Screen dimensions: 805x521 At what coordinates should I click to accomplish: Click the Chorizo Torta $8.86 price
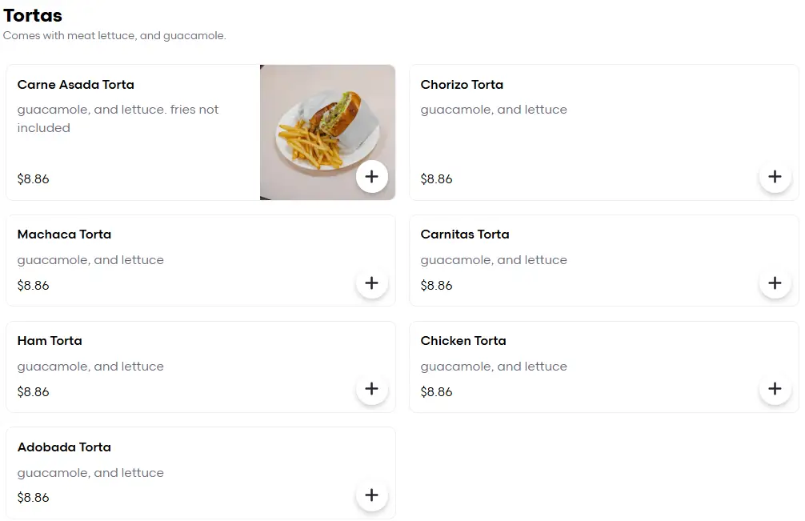tap(436, 179)
